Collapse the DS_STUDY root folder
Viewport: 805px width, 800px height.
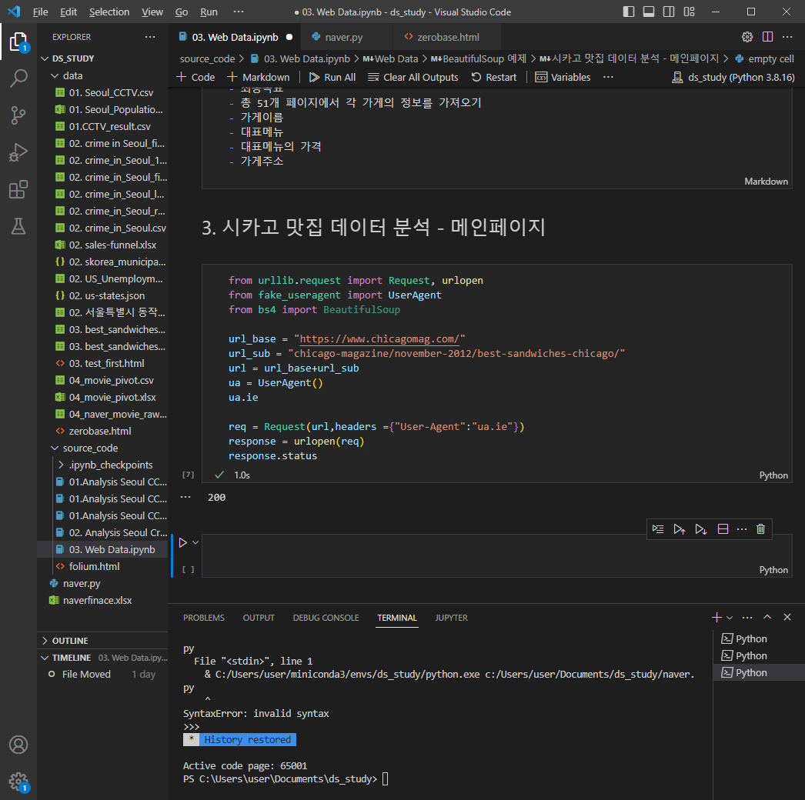pos(102,58)
